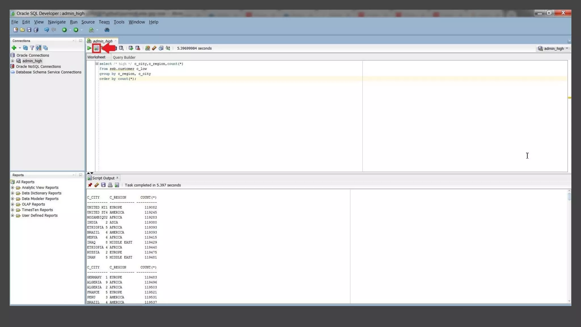This screenshot has width=581, height=327.
Task: Expand the admin_high connection node
Action: click(12, 61)
